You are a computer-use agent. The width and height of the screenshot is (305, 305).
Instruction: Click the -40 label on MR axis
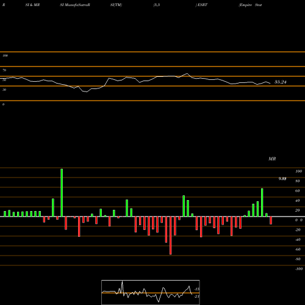[298, 240]
